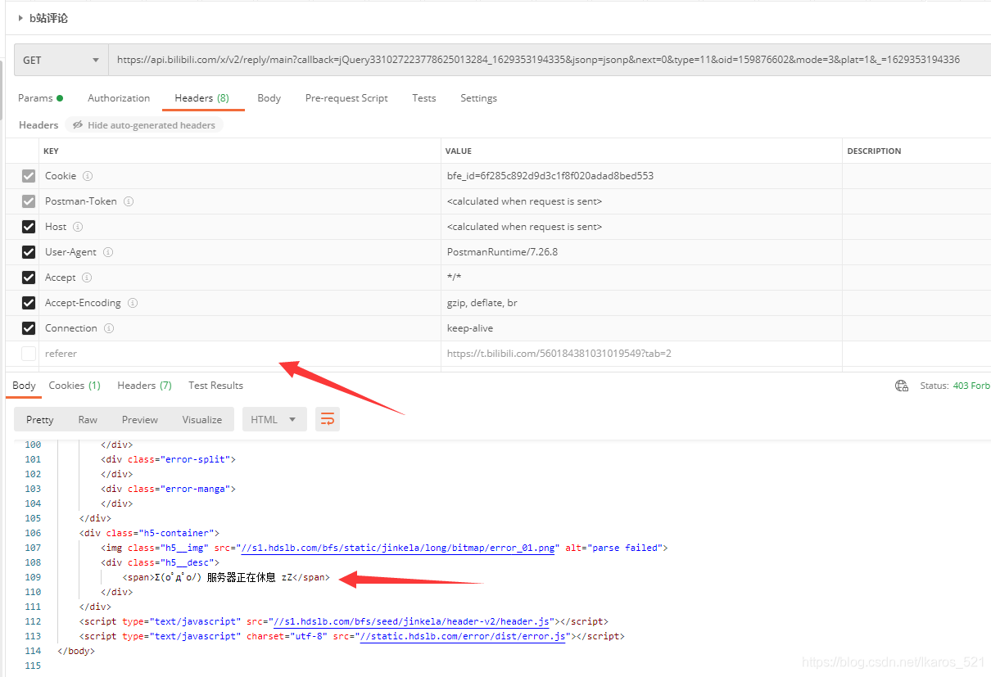Click the gzip, deflate, br value
The image size is (991, 677).
(x=482, y=303)
